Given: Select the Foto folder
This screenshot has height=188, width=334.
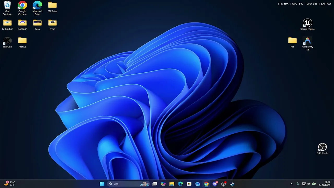Looking at the screenshot, I should [x=37, y=25].
